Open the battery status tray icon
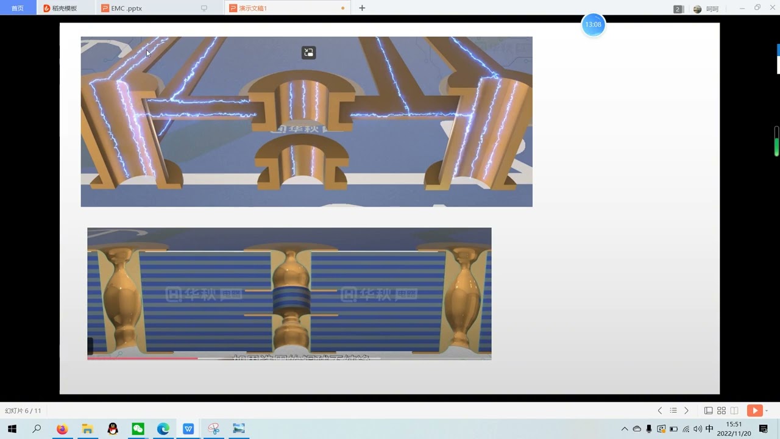 pyautogui.click(x=673, y=429)
